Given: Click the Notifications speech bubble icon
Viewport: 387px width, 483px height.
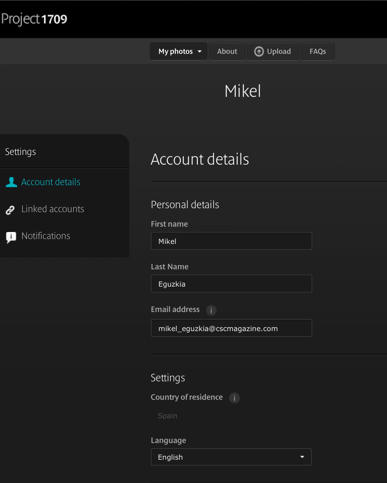Looking at the screenshot, I should (11, 237).
